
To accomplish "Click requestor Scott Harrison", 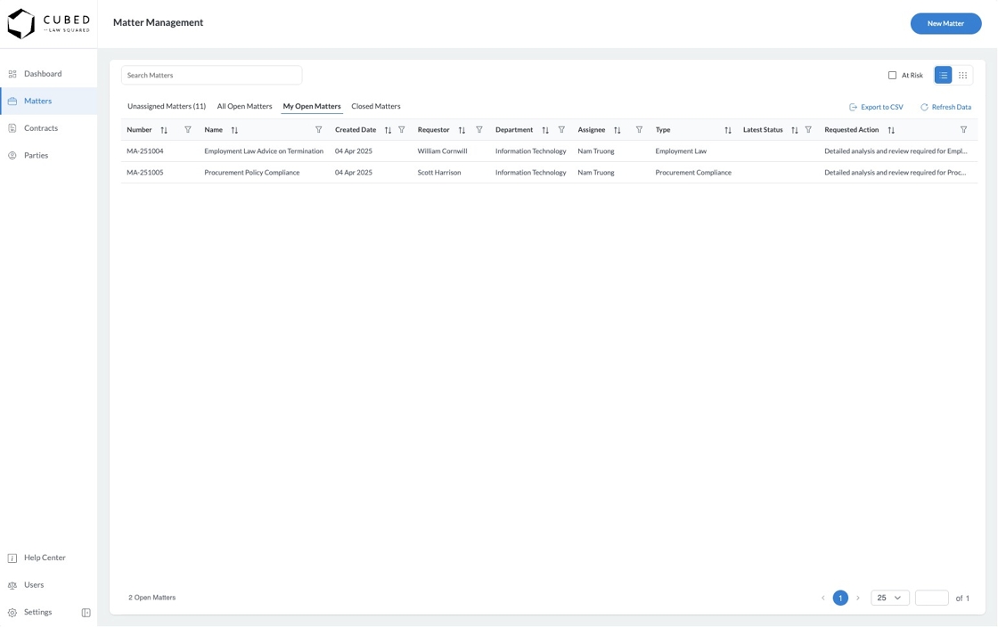I will tap(439, 172).
